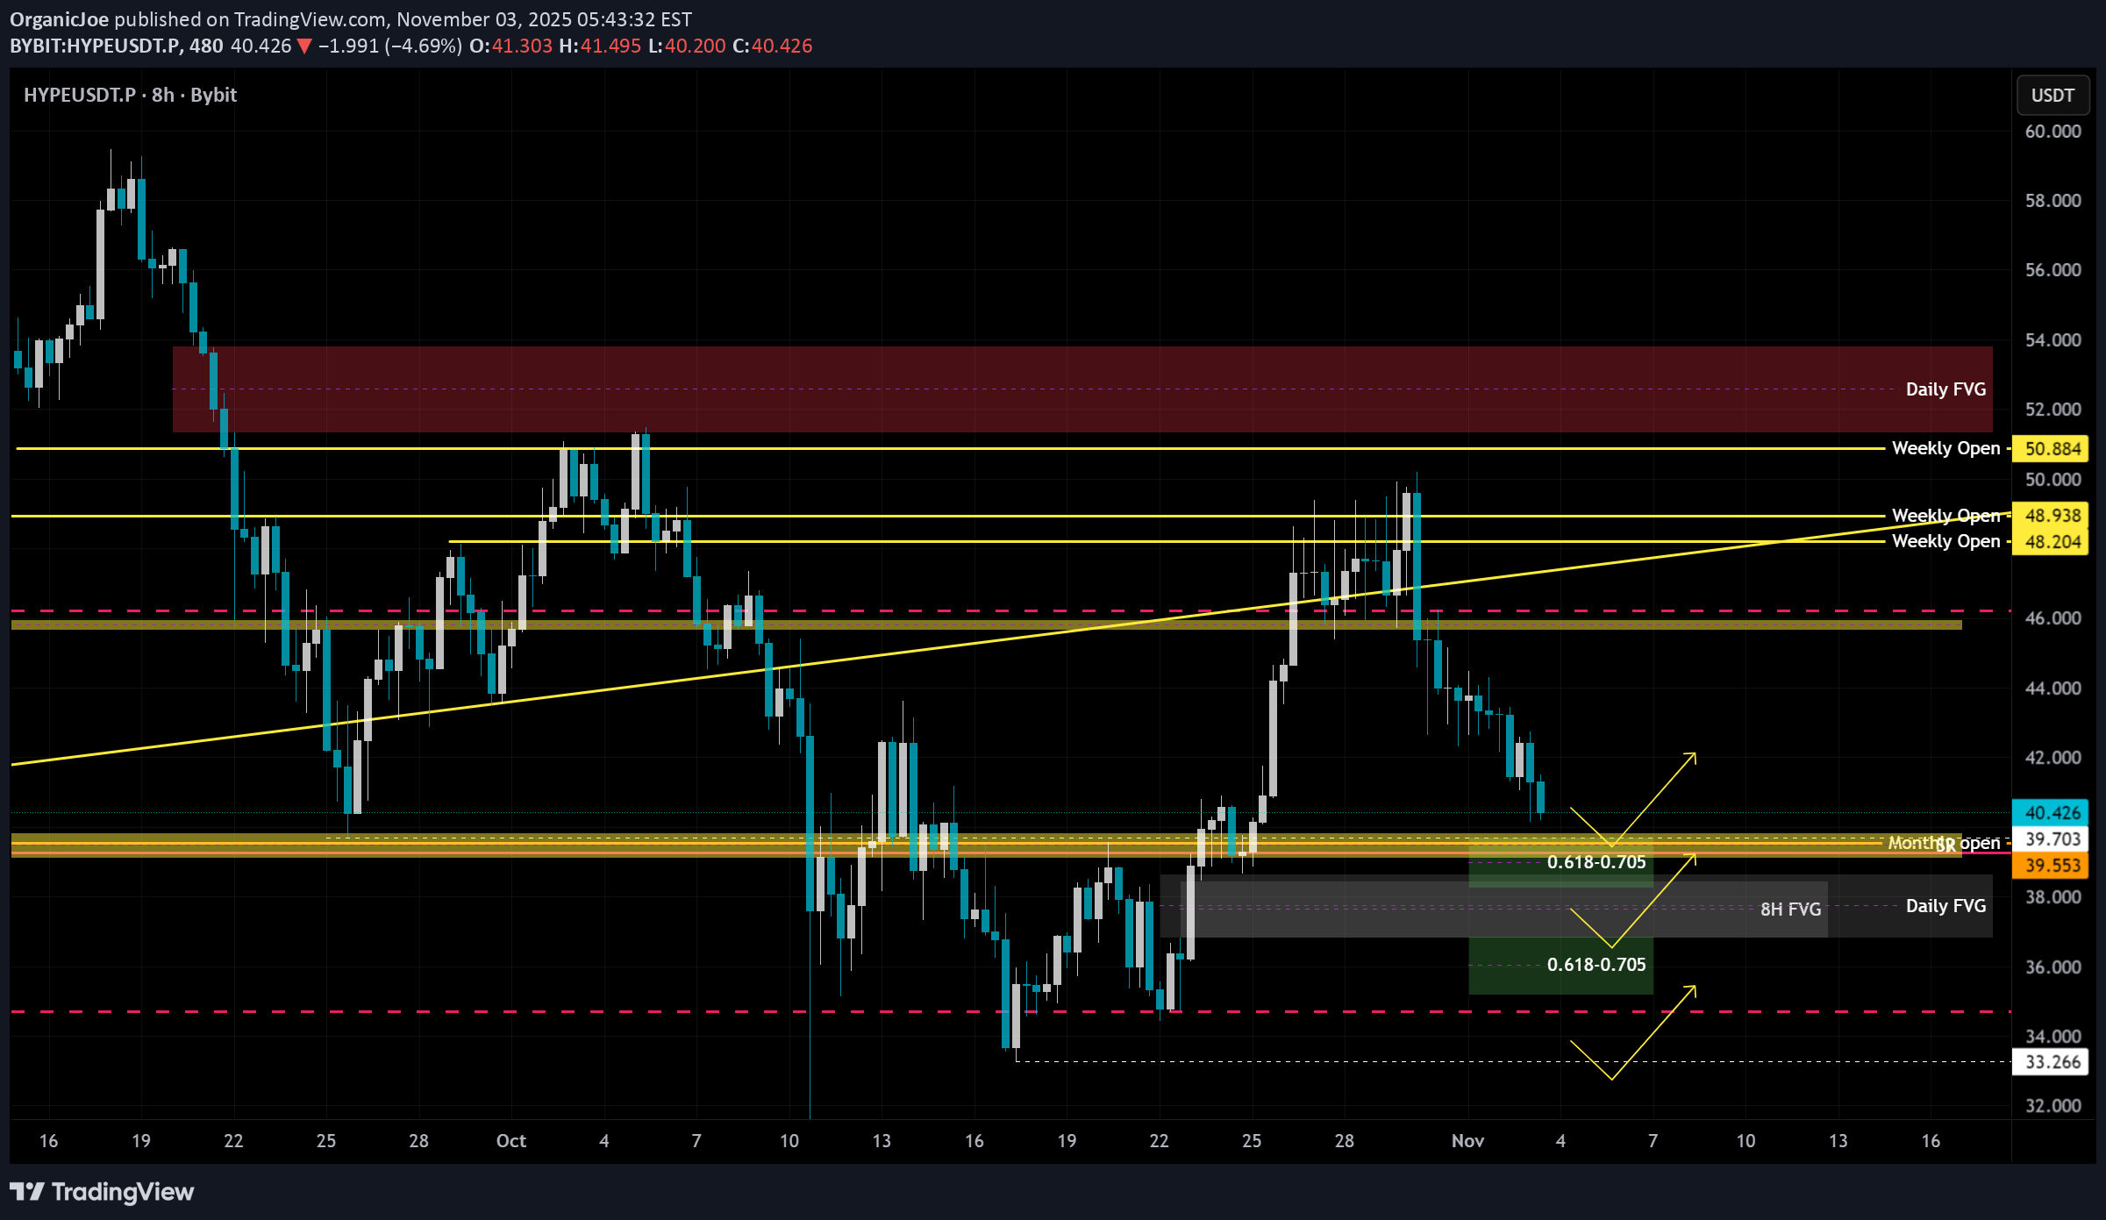Image resolution: width=2106 pixels, height=1220 pixels.
Task: Select the red Daily FVG label text
Action: (x=1945, y=389)
